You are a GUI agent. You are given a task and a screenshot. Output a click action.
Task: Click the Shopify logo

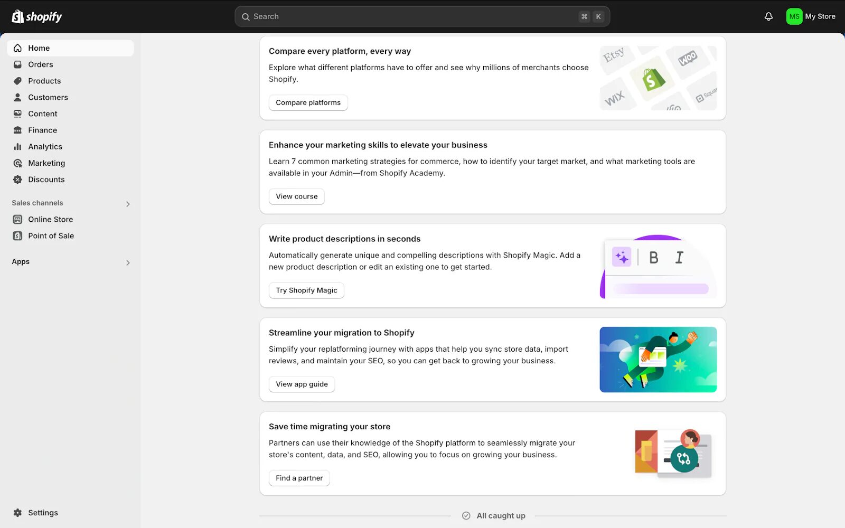37,16
